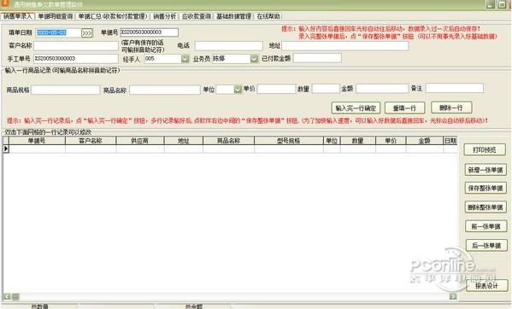
Task: Switch to 销售分析 tab
Action: tap(165, 16)
